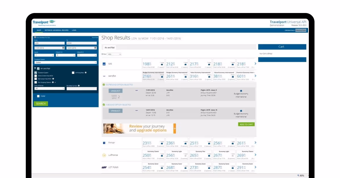Toggle the Travelport System checkbox
The width and height of the screenshot is (340, 178).
point(35,73)
